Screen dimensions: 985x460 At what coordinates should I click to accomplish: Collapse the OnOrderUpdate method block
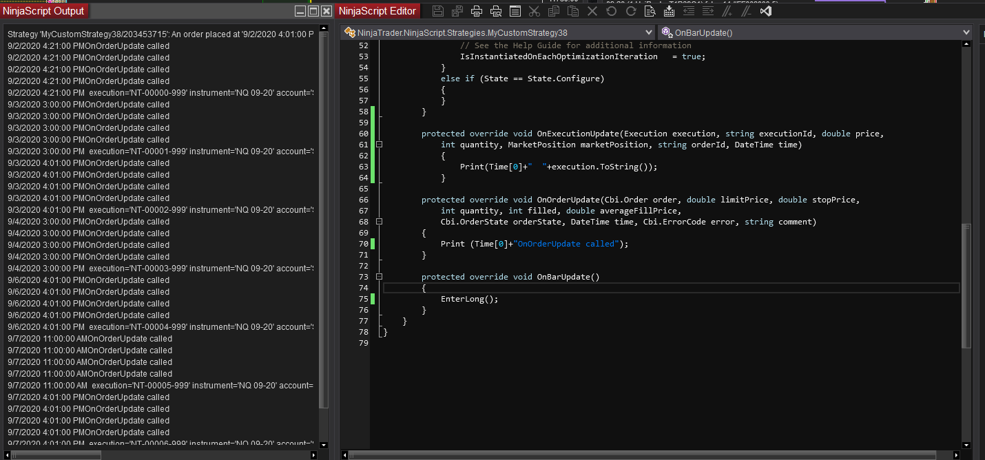pos(379,222)
